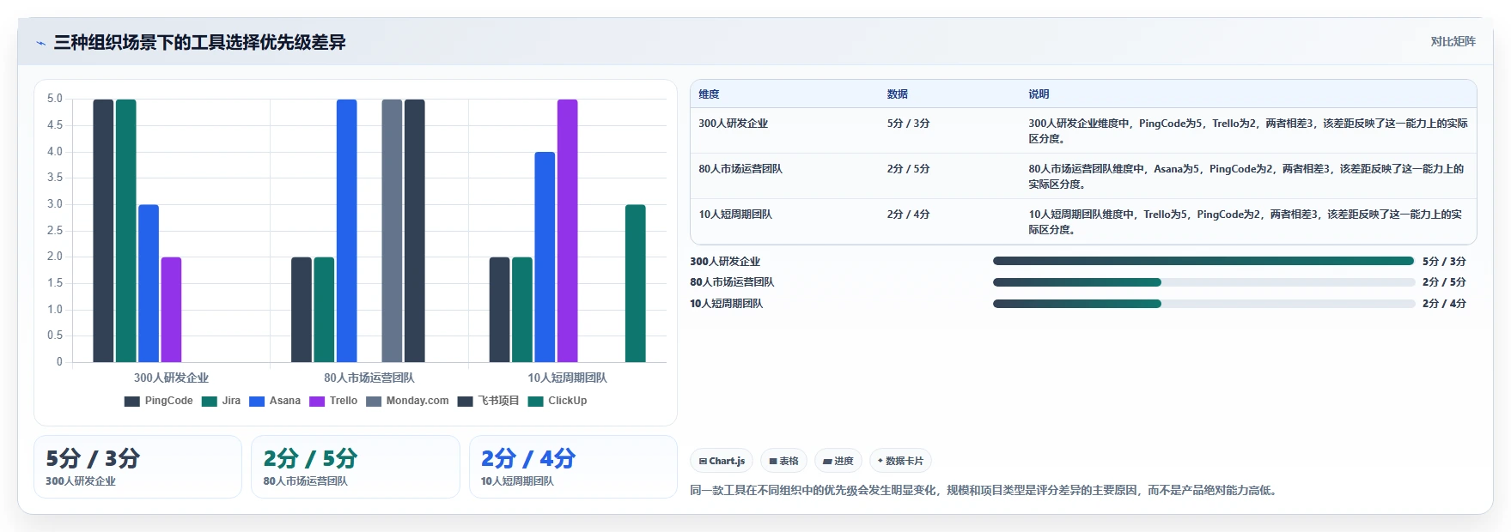
Task: Click the Chart.js chip
Action: pyautogui.click(x=722, y=461)
